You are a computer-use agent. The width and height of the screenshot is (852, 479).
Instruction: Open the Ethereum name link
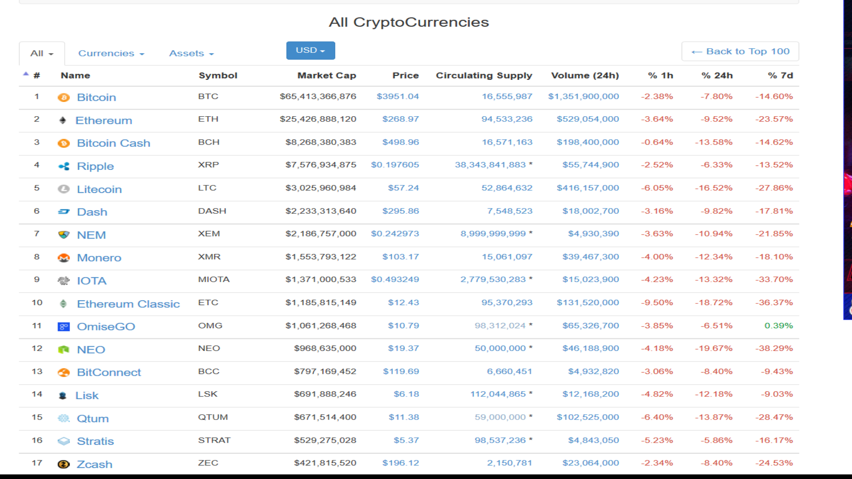[104, 121]
